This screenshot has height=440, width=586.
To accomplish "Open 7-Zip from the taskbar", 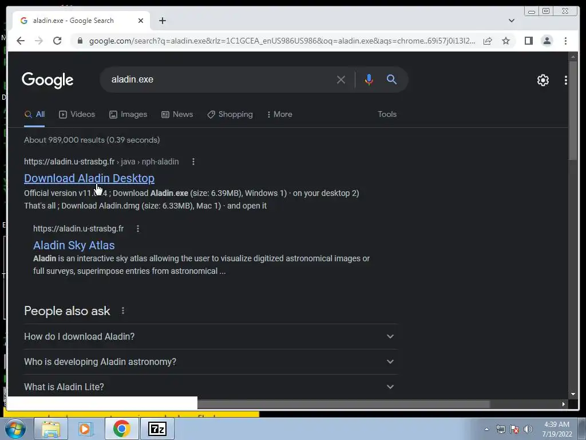I will point(157,429).
